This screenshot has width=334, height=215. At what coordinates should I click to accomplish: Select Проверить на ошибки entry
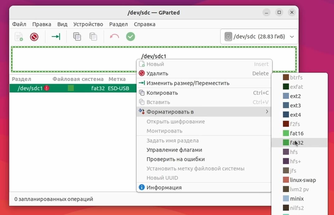point(204,159)
